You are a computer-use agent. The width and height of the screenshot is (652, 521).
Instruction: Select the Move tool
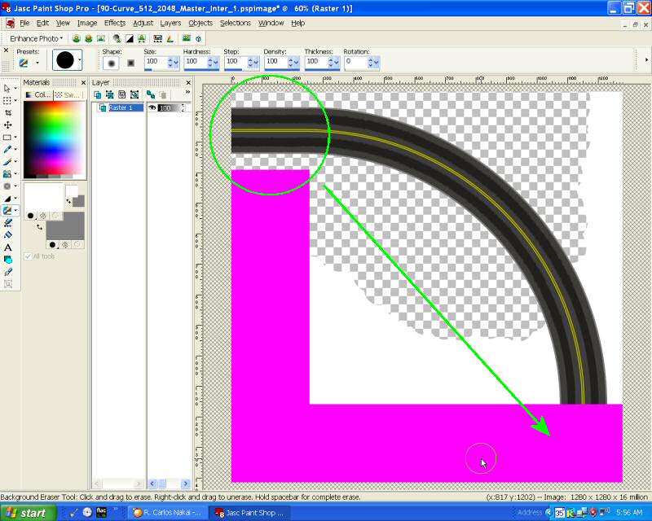(8, 125)
